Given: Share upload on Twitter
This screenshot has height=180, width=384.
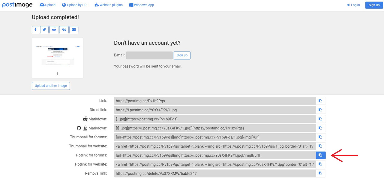Looking at the screenshot, I should click(x=44, y=29).
